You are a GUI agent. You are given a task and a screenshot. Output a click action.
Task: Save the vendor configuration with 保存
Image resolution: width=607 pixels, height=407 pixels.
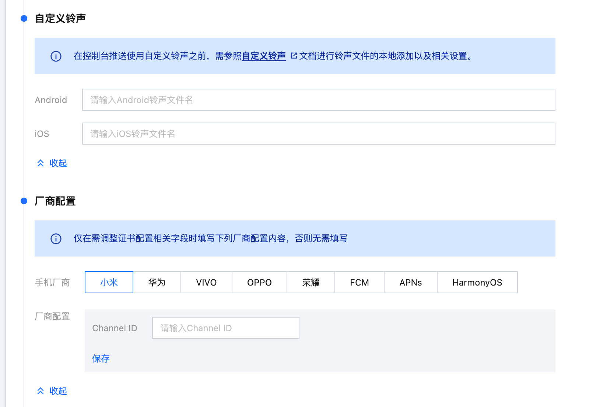pyautogui.click(x=101, y=359)
